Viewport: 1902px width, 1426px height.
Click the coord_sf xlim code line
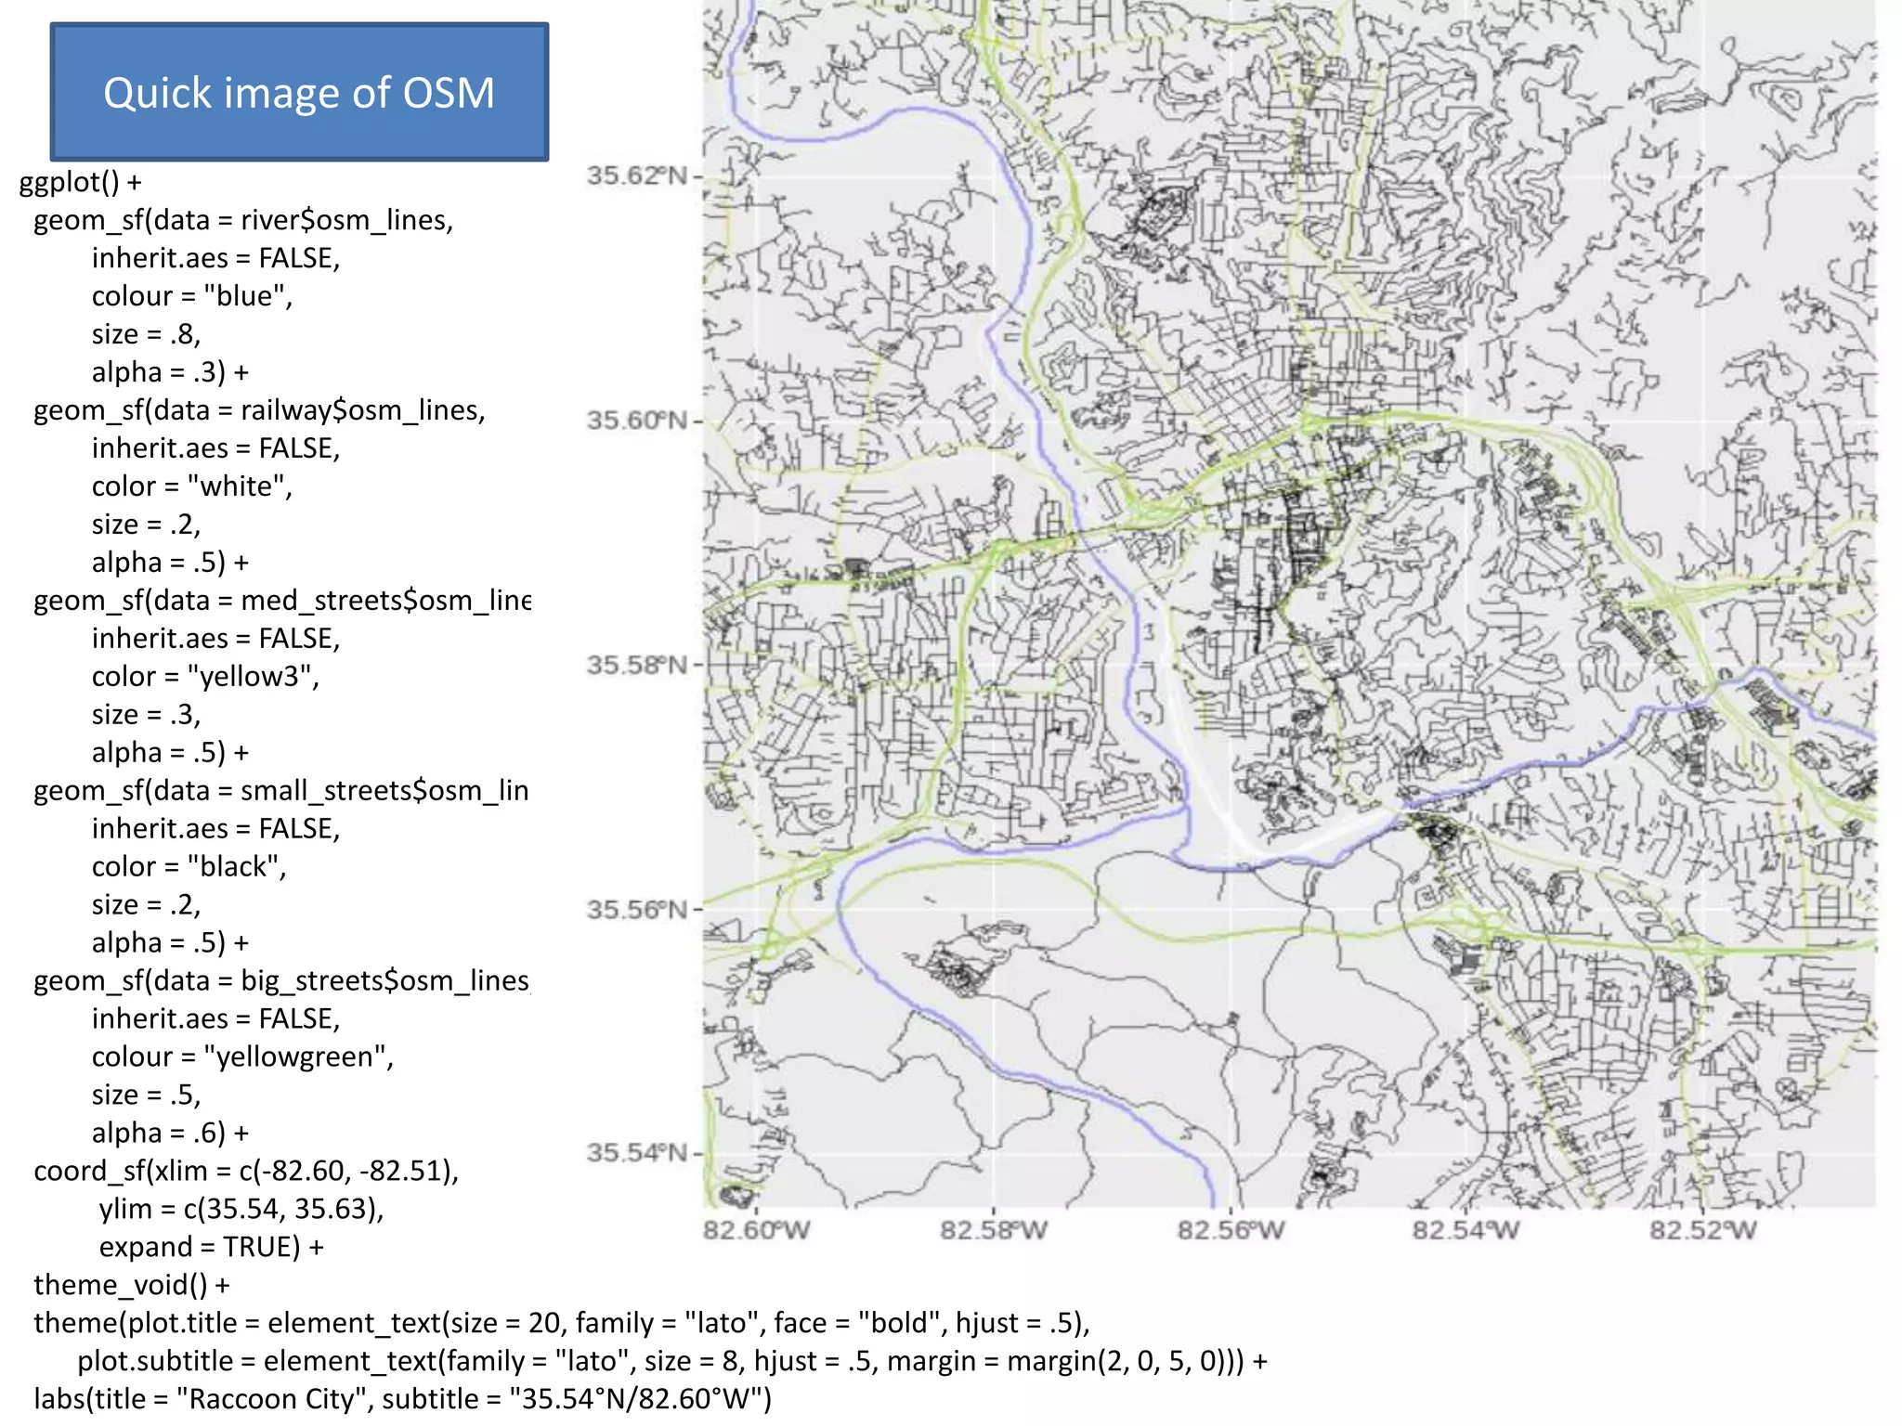pos(246,1172)
